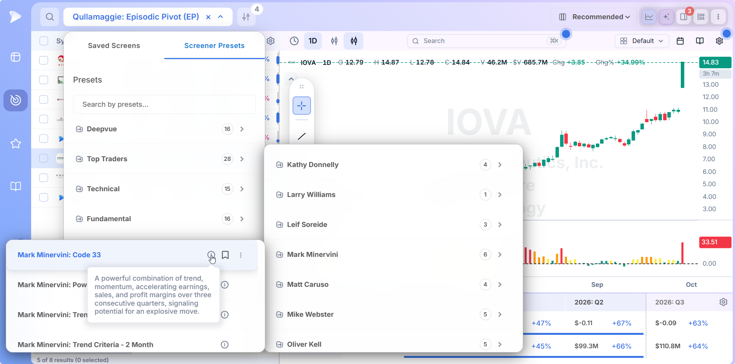735x364 pixels.
Task: Open the Recommended columns dropdown
Action: pos(595,17)
